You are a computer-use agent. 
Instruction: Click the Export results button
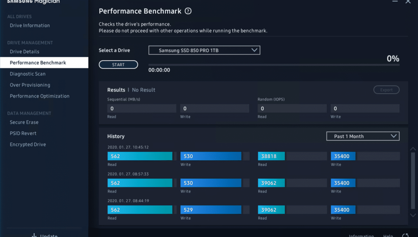click(386, 90)
